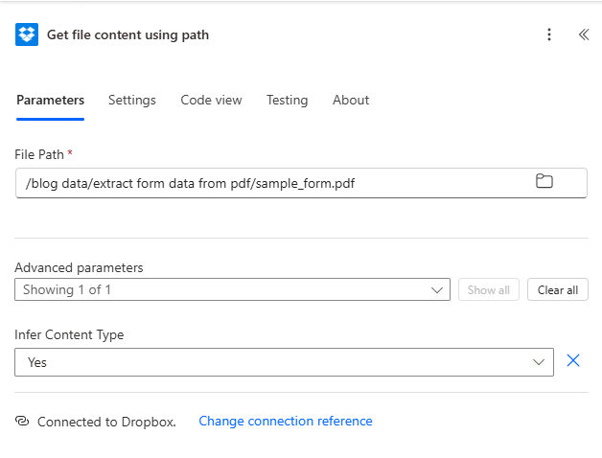
Task: Click the 'Connected to Dropbox.' text
Action: tap(106, 422)
